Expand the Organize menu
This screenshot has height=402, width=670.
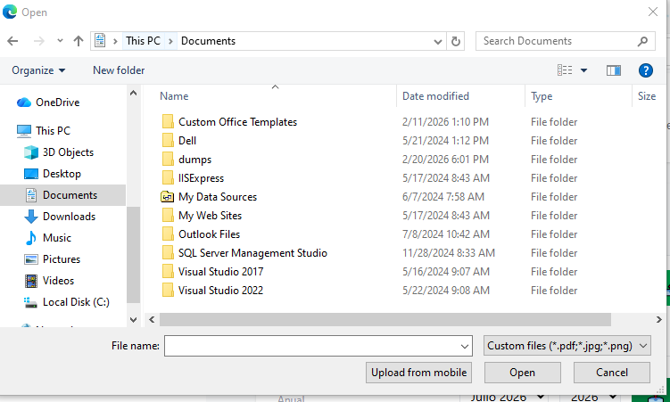[38, 70]
